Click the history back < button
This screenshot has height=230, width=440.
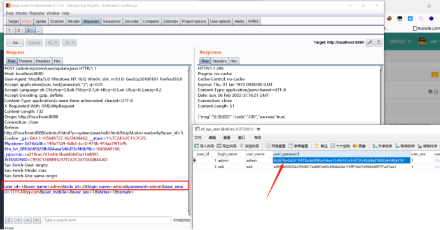click(x=50, y=43)
